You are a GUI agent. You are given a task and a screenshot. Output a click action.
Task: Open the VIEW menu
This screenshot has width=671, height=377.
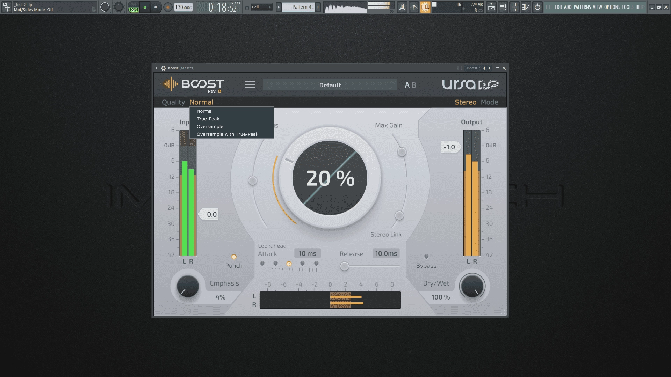(x=598, y=7)
